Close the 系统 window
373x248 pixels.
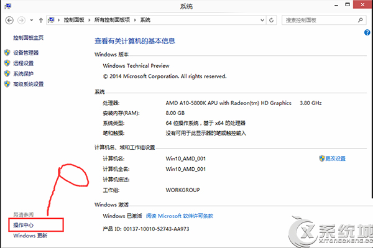click(x=362, y=5)
